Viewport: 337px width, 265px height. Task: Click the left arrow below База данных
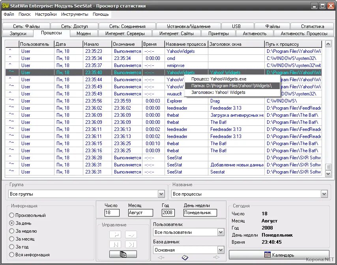click(x=161, y=257)
